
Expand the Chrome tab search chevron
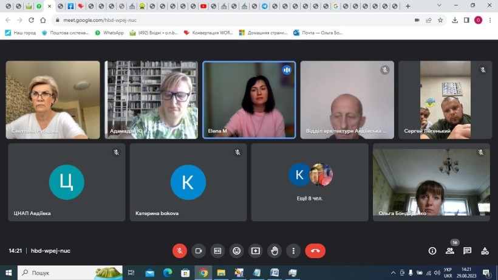coord(439,6)
